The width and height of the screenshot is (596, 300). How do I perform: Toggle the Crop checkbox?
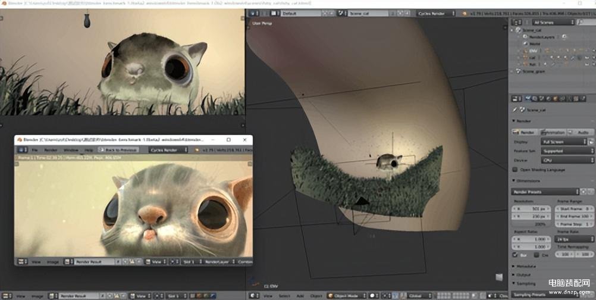537,255
